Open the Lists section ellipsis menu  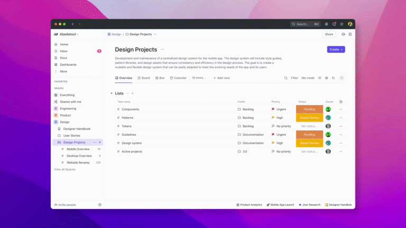(127, 93)
